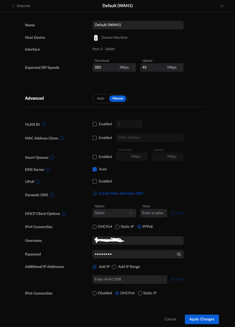Set IPv6 connection to DHCPv6
Viewport: 235px width, 327px height.
(117, 293)
